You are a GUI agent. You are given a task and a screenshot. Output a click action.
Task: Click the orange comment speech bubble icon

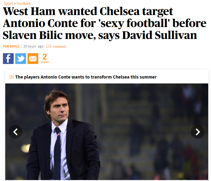click(47, 47)
